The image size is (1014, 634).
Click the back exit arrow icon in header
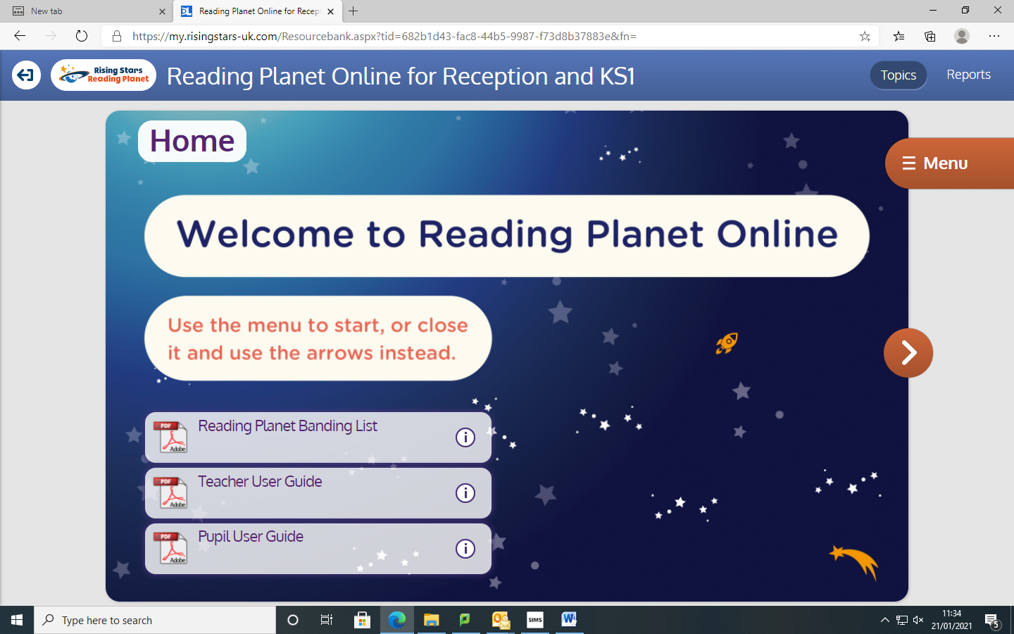pyautogui.click(x=26, y=75)
